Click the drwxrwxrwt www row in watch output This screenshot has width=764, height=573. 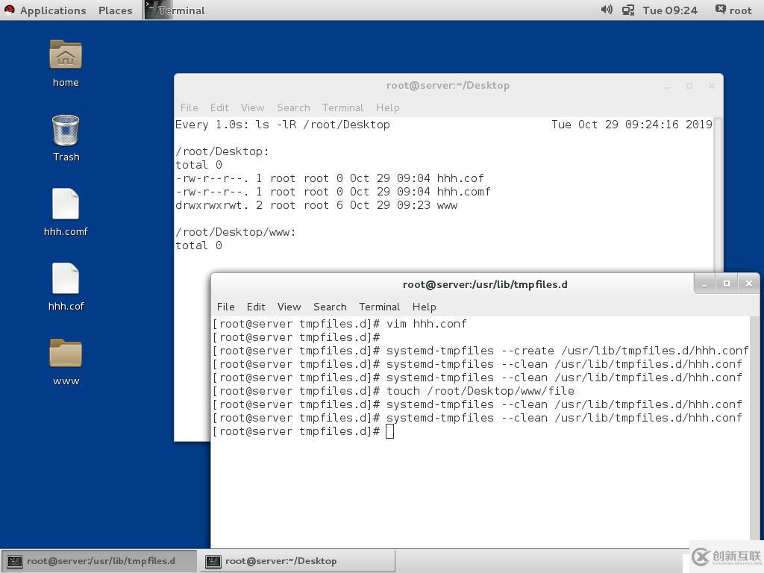tap(316, 206)
